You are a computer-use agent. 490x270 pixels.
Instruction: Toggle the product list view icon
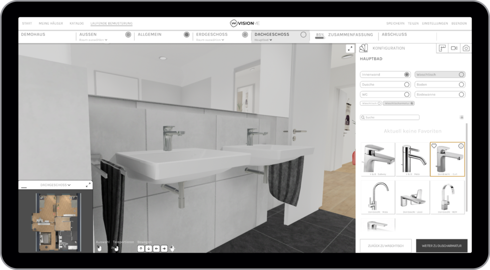[461, 117]
